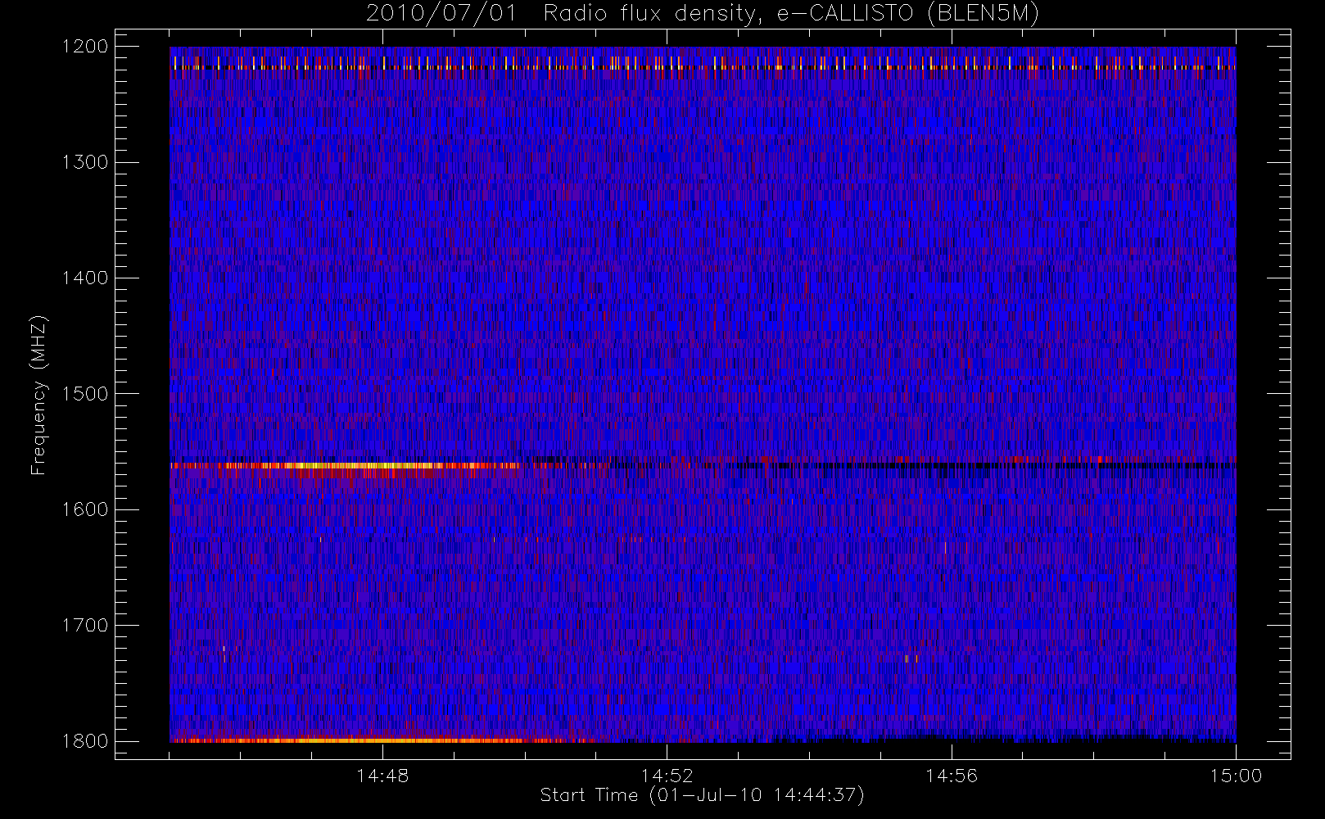Image resolution: width=1325 pixels, height=819 pixels.
Task: Click the 1500 frequency tick label
Action: click(x=85, y=394)
